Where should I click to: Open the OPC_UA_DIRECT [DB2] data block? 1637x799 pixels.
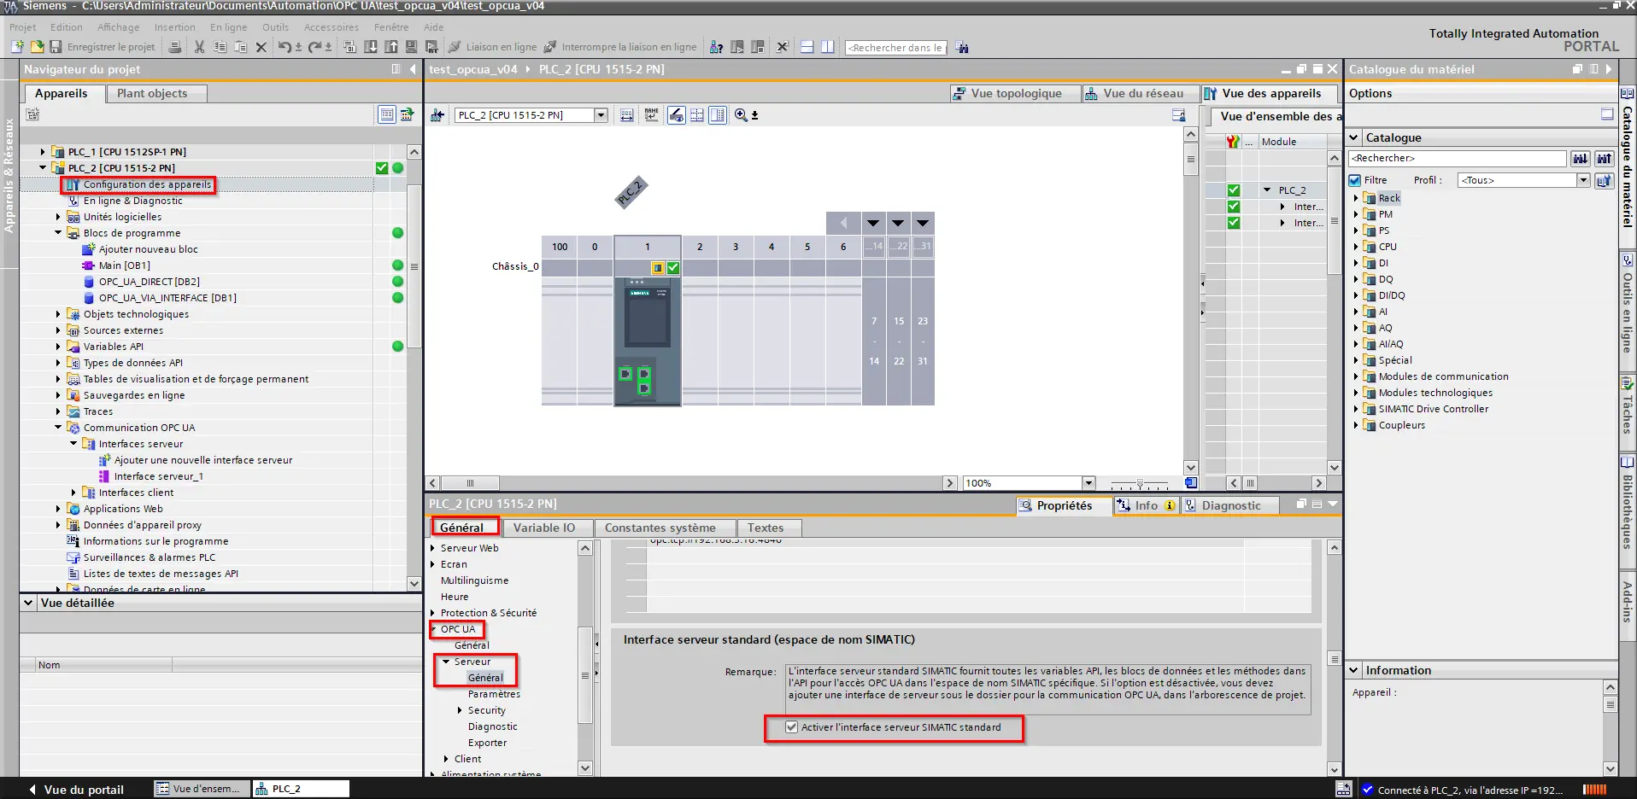pyautogui.click(x=149, y=282)
